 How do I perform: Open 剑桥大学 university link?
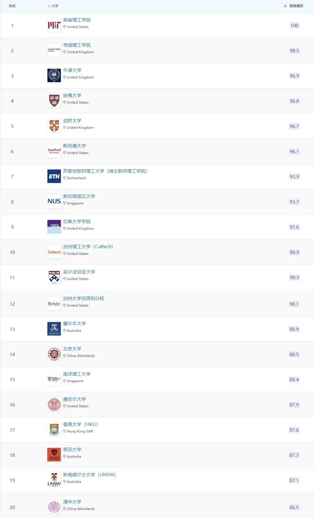72,121
